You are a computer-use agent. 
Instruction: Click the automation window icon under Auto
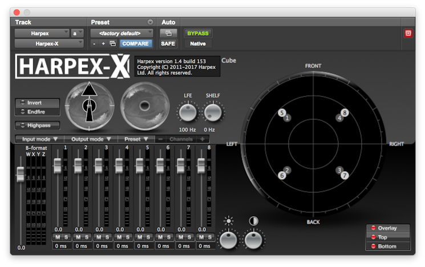pyautogui.click(x=168, y=33)
